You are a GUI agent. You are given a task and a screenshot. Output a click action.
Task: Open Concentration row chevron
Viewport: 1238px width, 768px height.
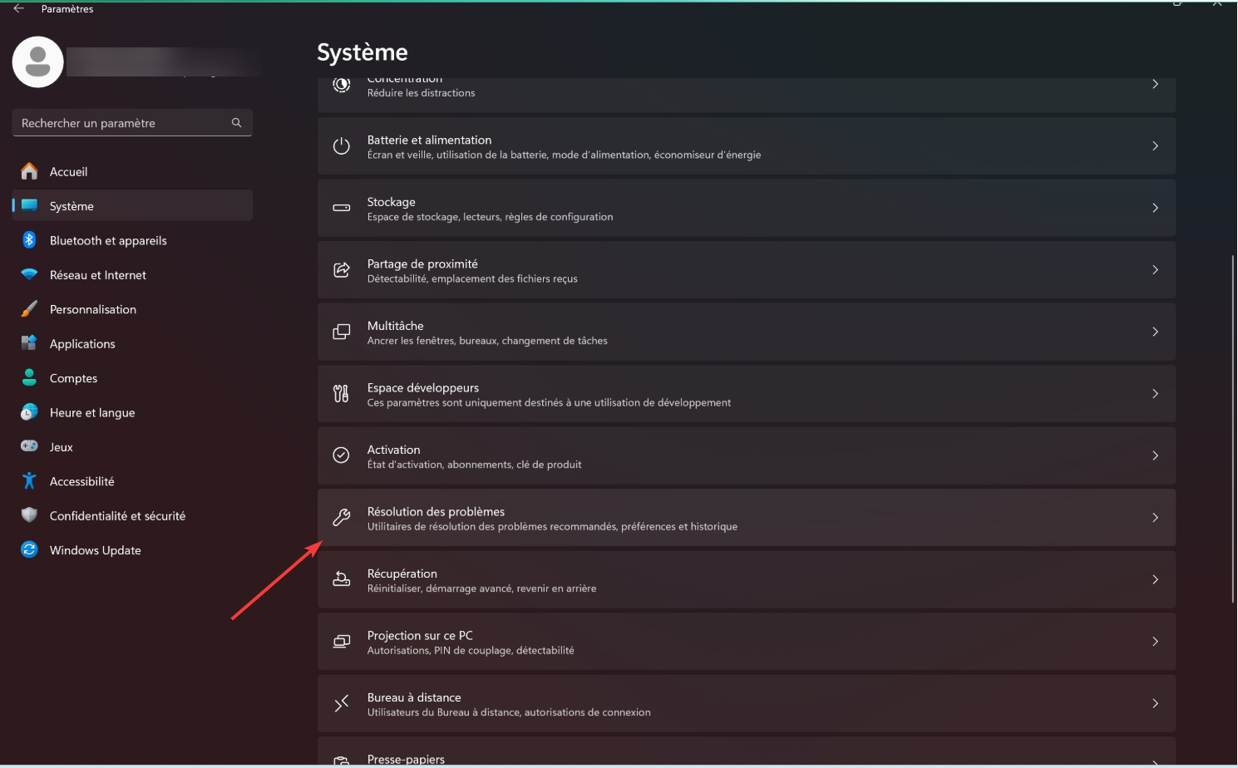(1156, 84)
